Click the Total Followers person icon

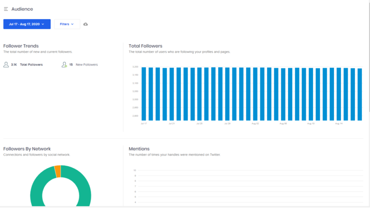(6, 65)
